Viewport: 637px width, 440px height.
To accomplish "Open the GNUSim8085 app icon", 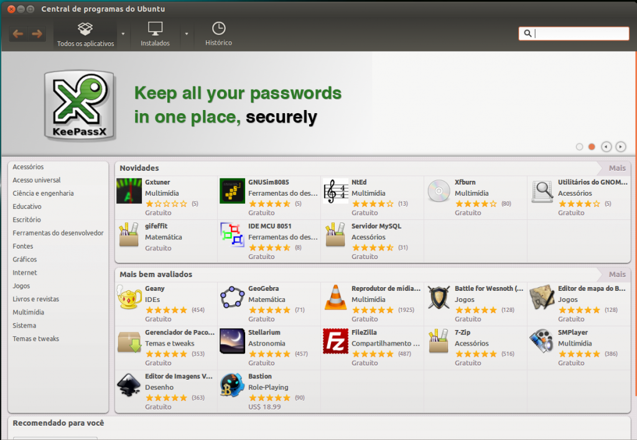I will [x=233, y=191].
